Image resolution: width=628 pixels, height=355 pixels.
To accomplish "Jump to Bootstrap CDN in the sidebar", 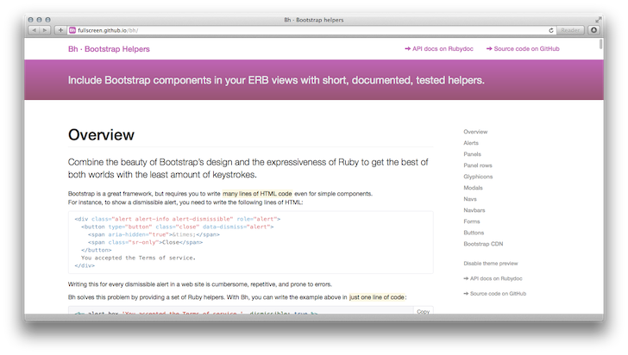I will [x=483, y=244].
